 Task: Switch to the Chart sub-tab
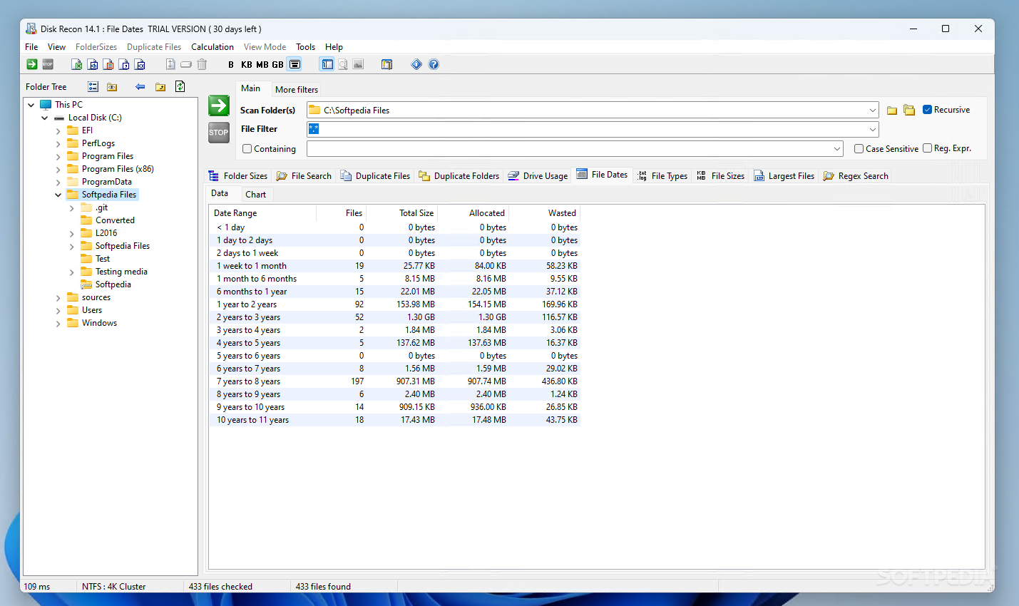[x=255, y=195]
